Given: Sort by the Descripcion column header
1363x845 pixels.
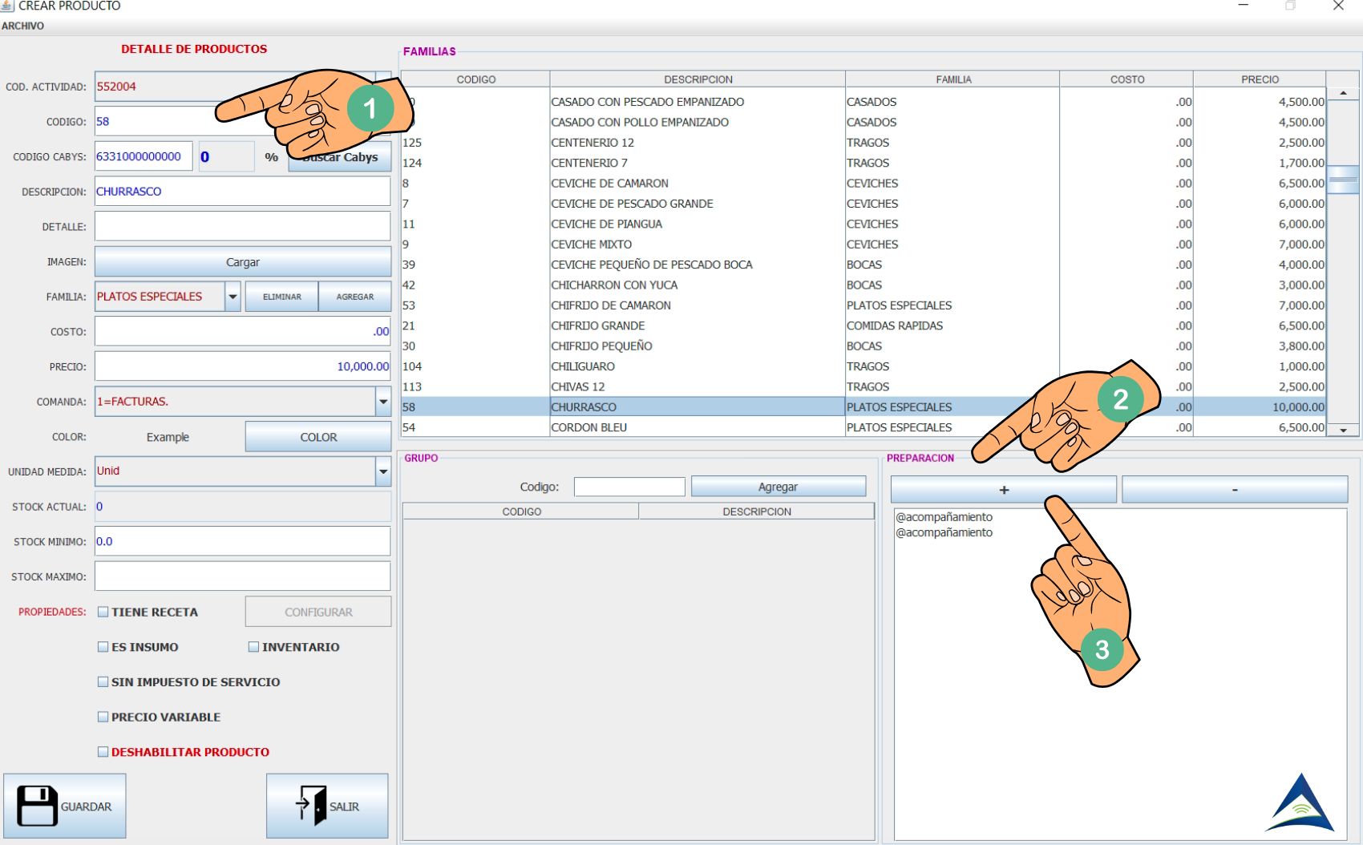Looking at the screenshot, I should pos(698,79).
